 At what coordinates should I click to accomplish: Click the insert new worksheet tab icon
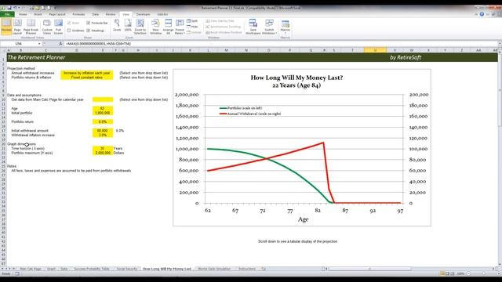pyautogui.click(x=264, y=269)
